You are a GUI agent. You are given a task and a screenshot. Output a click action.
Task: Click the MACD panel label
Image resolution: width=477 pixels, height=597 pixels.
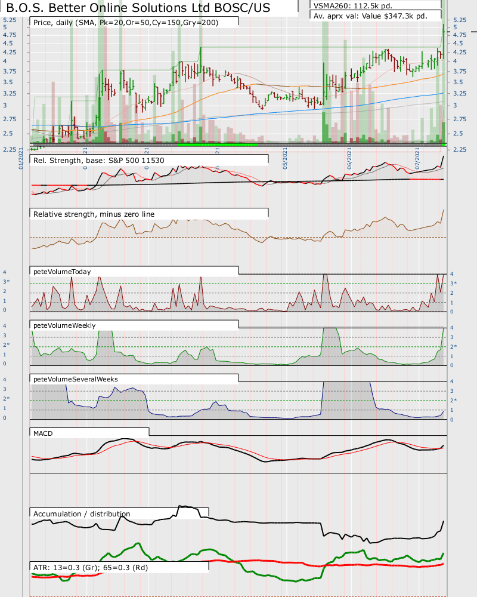coord(43,433)
